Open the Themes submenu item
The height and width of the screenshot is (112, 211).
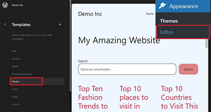click(x=169, y=21)
